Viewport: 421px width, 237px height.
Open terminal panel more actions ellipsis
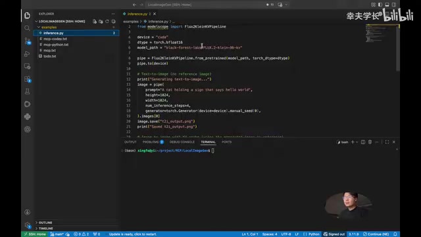point(377,142)
